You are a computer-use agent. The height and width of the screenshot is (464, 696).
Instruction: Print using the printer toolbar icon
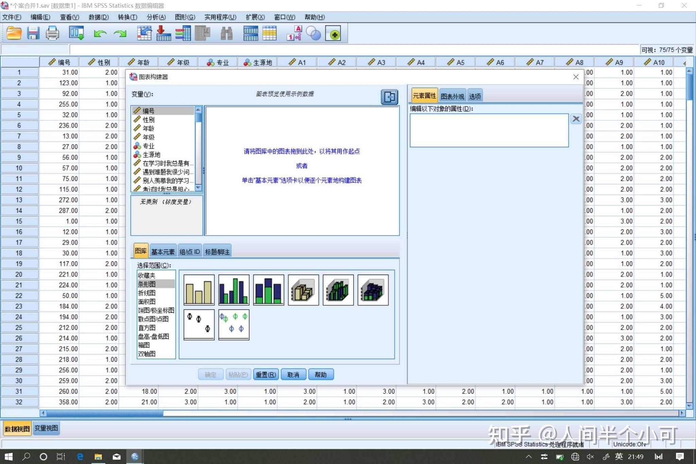52,33
